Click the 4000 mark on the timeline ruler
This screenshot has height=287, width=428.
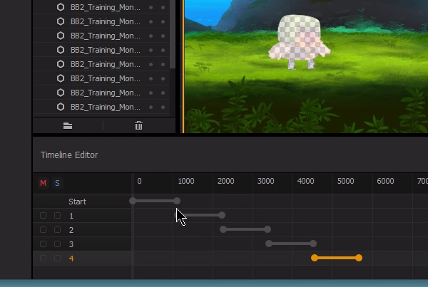306,182
